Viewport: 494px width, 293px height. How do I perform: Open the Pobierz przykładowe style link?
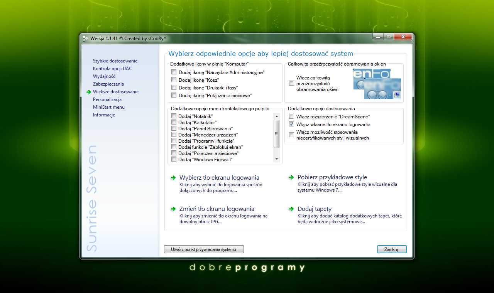[332, 178]
